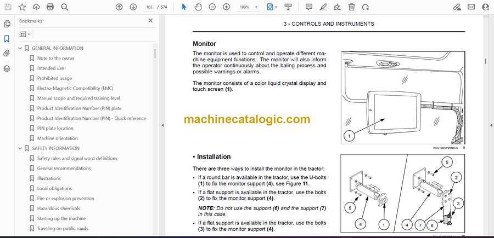Open the 'Starting up the machine' bookmark

coord(61,218)
